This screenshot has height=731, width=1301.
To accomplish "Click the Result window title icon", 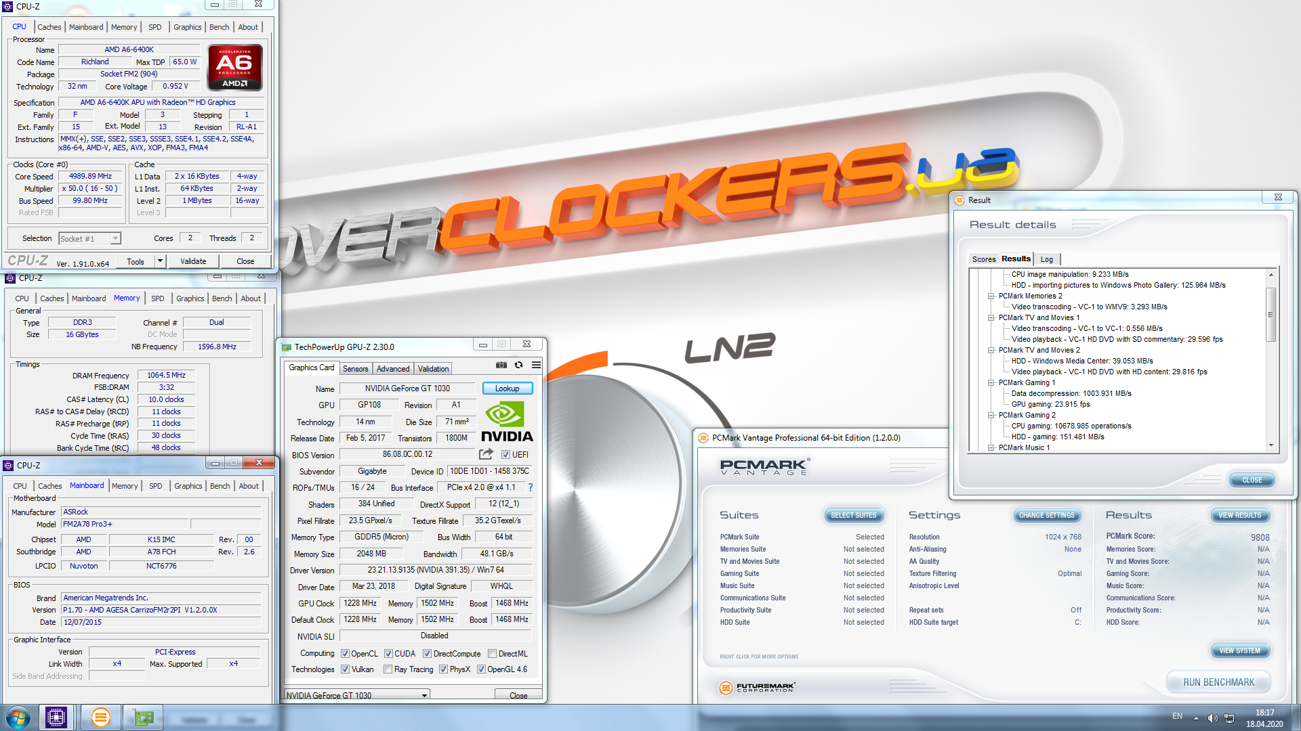I will [x=959, y=200].
